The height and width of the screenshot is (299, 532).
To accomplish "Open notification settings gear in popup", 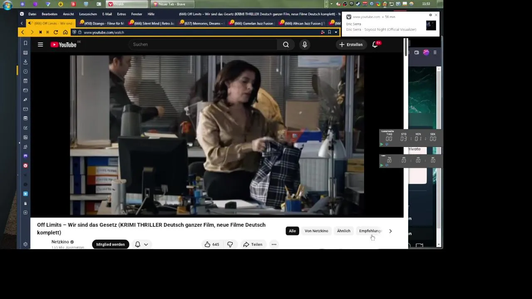I will (x=431, y=15).
